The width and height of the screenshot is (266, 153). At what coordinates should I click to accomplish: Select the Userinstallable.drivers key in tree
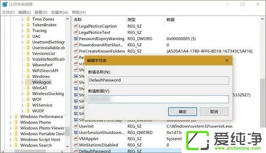[49, 48]
